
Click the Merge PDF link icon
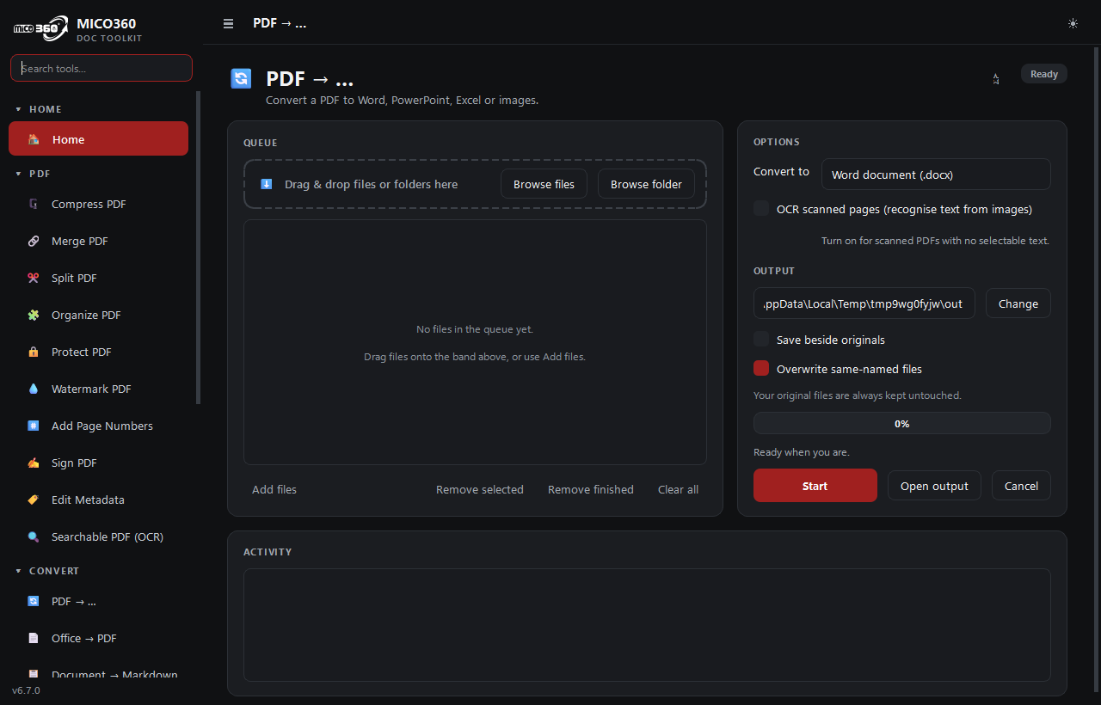coord(33,241)
